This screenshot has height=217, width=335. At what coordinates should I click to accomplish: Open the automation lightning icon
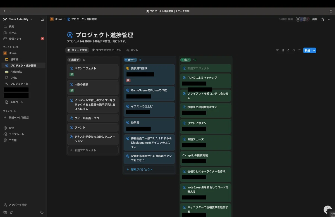[x=288, y=51]
